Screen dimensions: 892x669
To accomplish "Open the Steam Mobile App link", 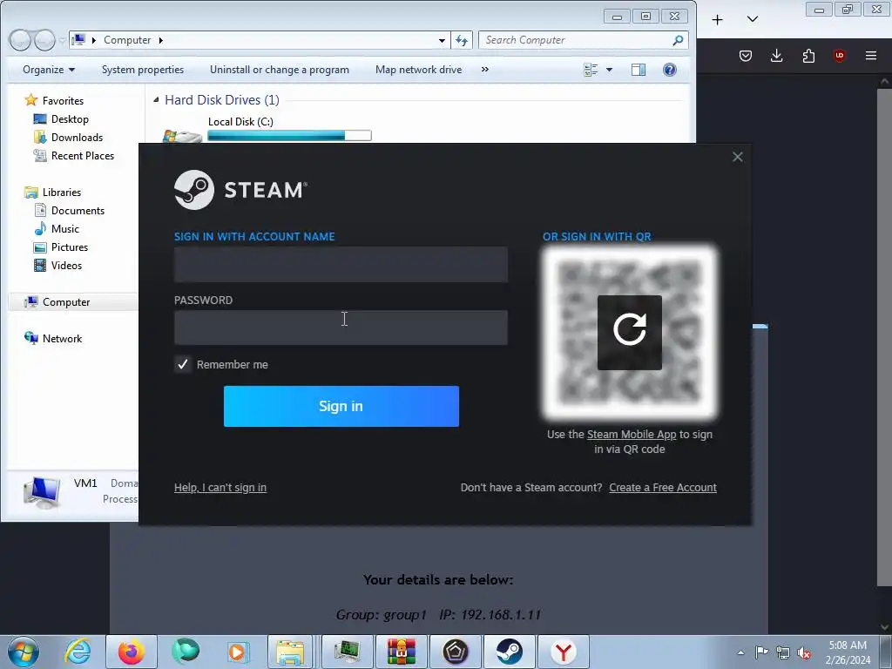I will pyautogui.click(x=632, y=435).
